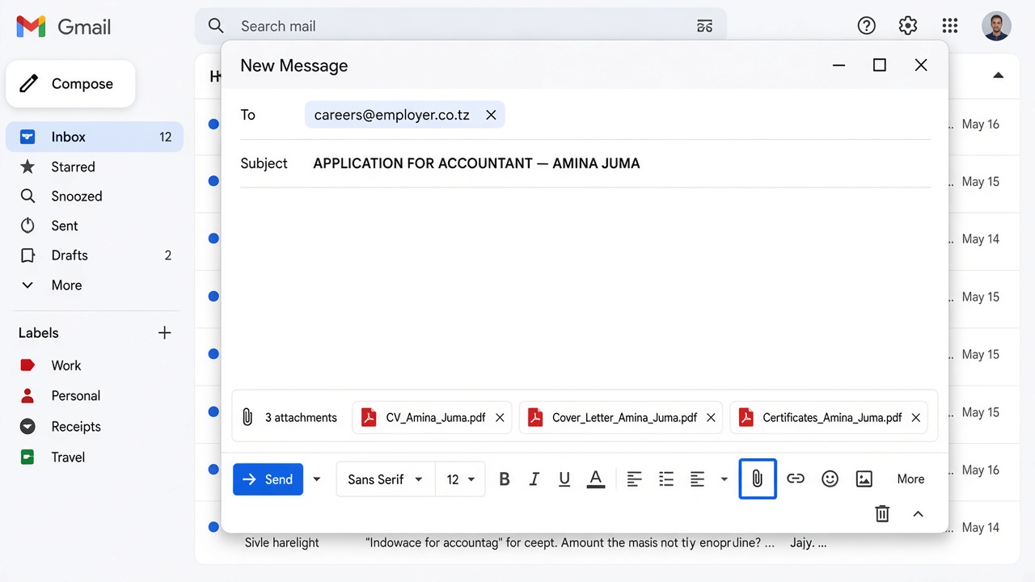Click the indent icon before the dropdown arrow
1035x582 pixels.
click(x=697, y=479)
